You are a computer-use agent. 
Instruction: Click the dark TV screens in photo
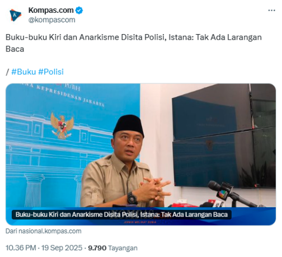(x=224, y=136)
